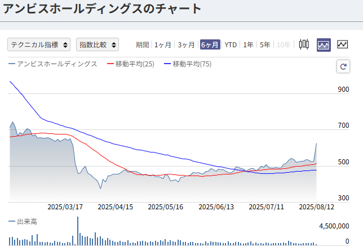This screenshot has width=363, height=247.
Task: Select the disabled 10年 period tab
Action: click(x=284, y=44)
